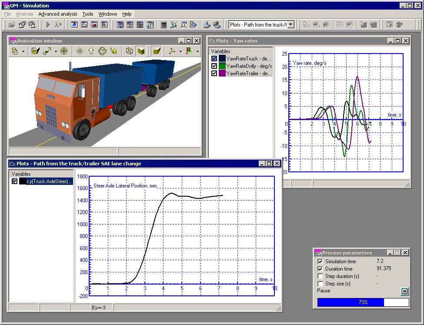The width and height of the screenshot is (424, 325).
Task: Select the solid cube display mode
Action: (141, 51)
